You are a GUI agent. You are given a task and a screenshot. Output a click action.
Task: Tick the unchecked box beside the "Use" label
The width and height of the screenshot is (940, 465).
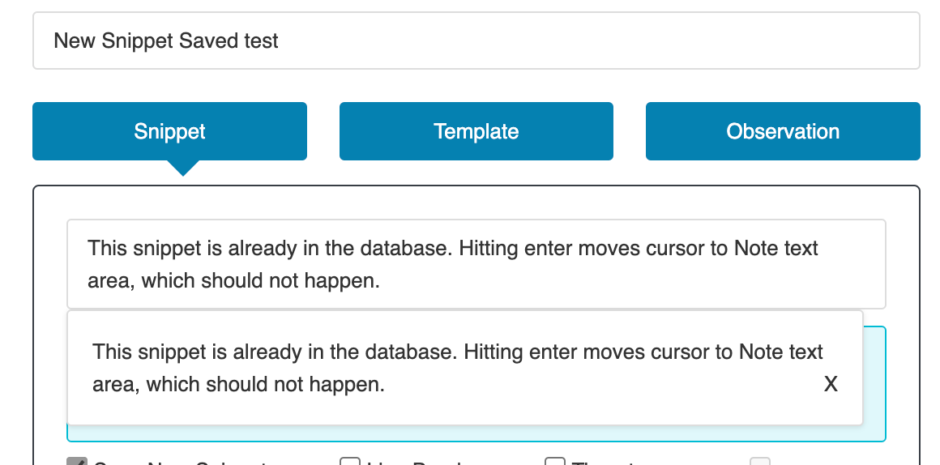[x=350, y=462]
